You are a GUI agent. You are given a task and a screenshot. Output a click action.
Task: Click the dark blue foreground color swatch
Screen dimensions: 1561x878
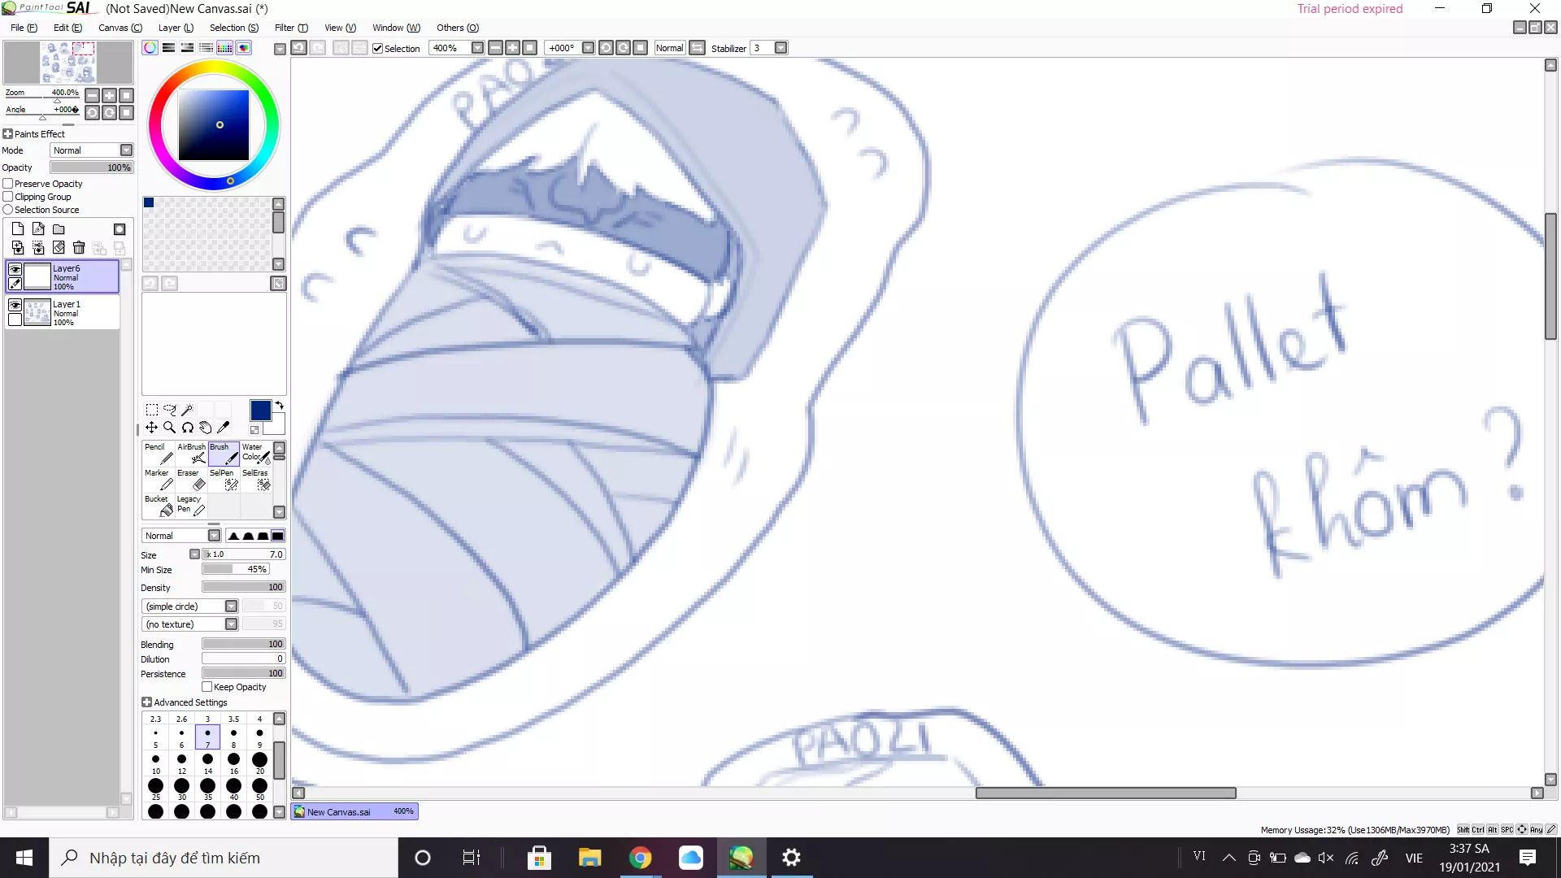(x=260, y=411)
